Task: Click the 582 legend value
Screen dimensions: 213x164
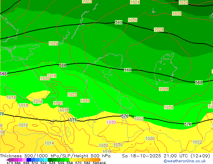Action: point(87,163)
